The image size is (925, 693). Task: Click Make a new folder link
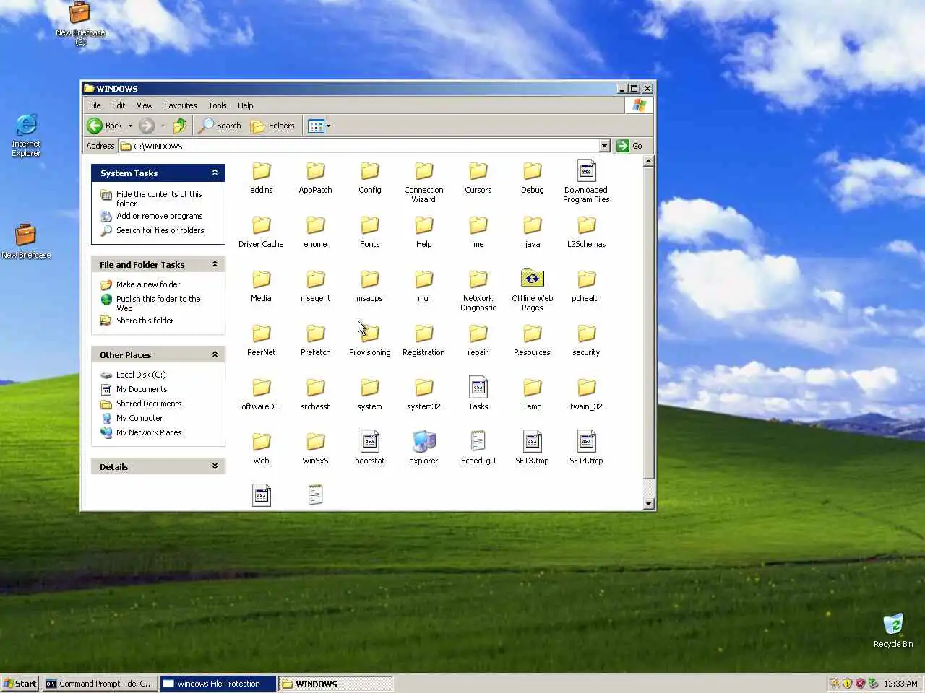tap(148, 284)
